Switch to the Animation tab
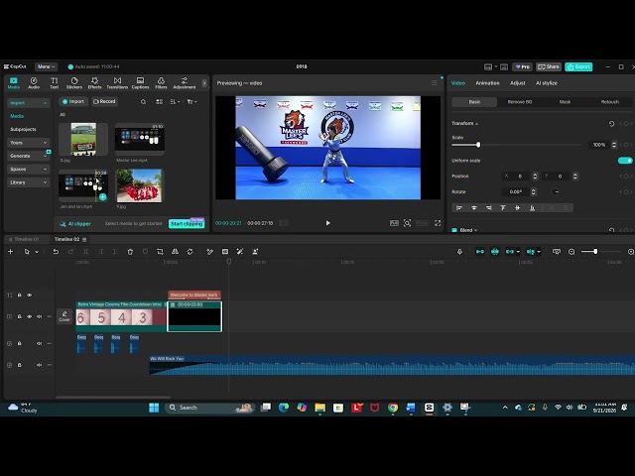Viewport: 635px width, 476px height. 487,83
